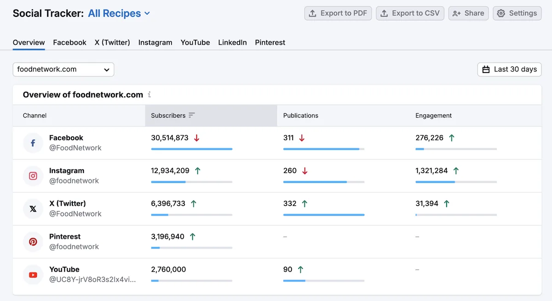Screen dimensions: 552x301
Task: Sort by Subscribers column header
Action: [211, 116]
